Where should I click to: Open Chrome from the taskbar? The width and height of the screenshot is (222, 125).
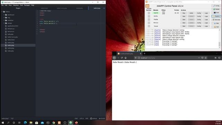tap(53, 123)
